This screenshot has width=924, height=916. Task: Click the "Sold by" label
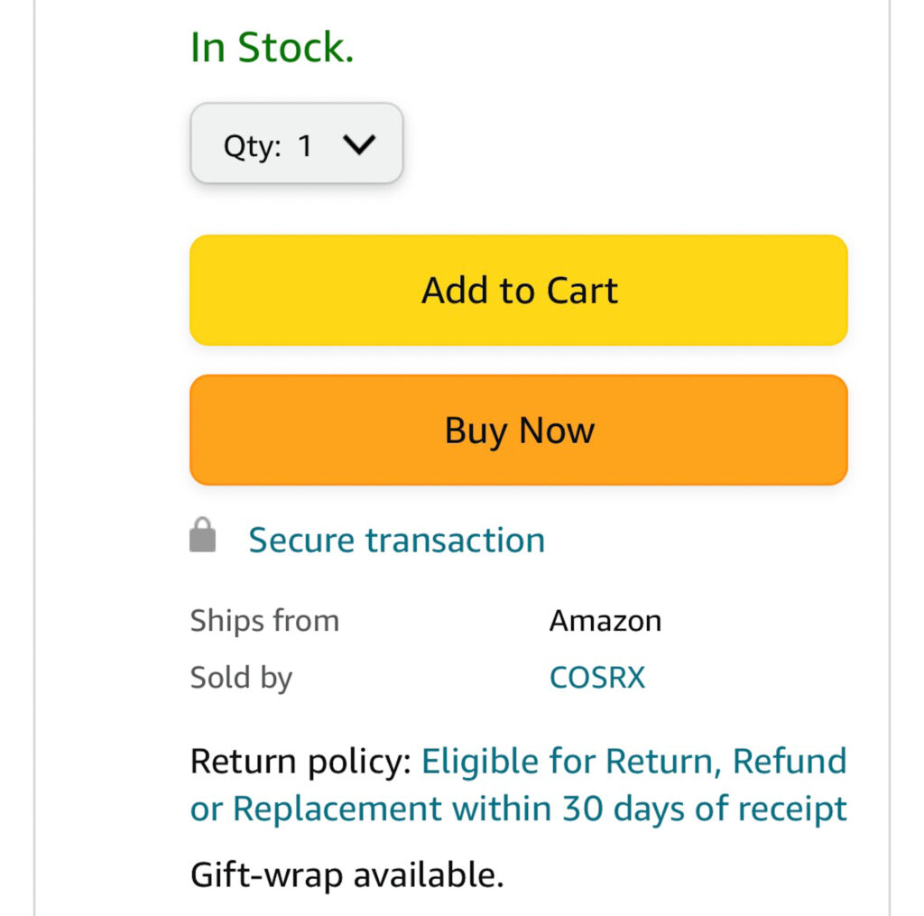241,677
